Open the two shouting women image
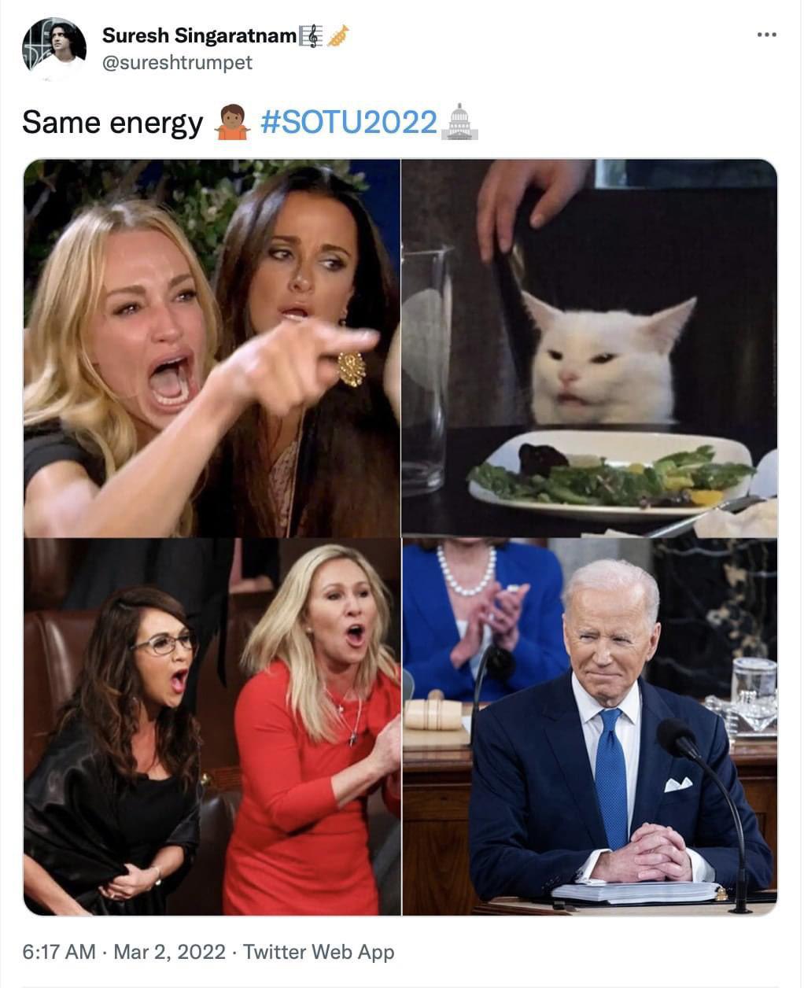This screenshot has width=804, height=988. click(212, 727)
